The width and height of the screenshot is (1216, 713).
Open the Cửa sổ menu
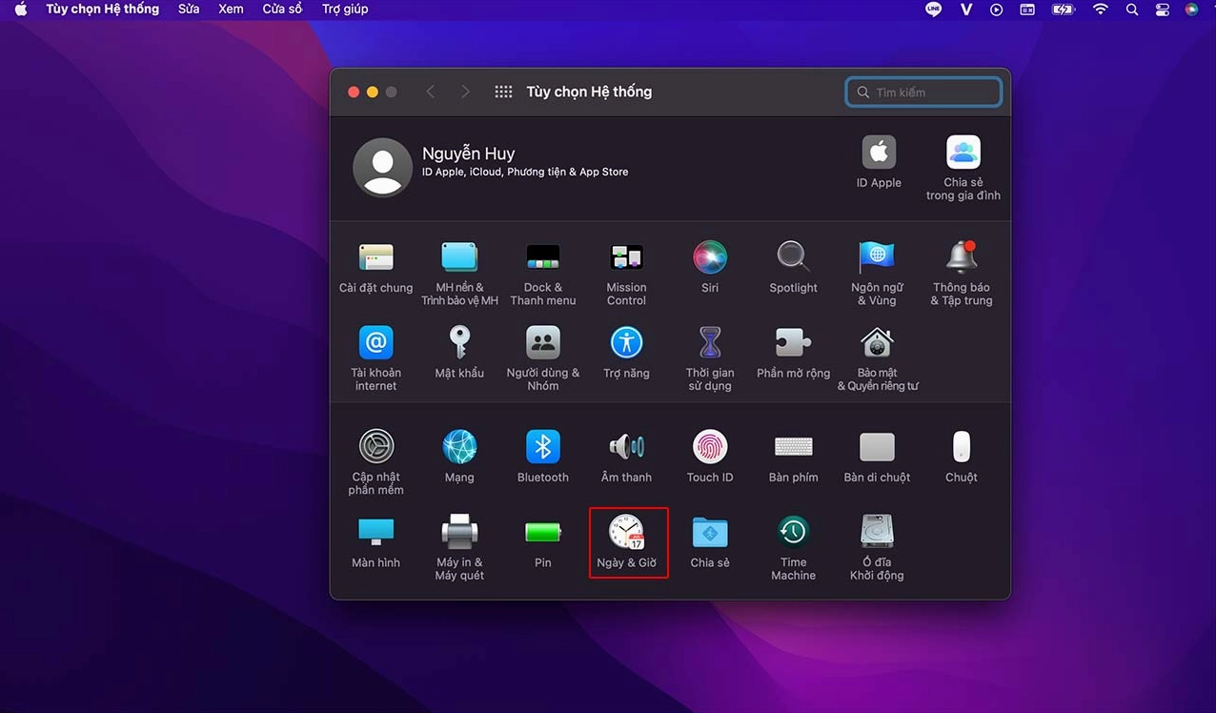pos(282,10)
